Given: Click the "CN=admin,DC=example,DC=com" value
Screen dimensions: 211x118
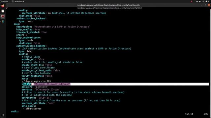Looking at the screenshot, I should [x=52, y=84].
